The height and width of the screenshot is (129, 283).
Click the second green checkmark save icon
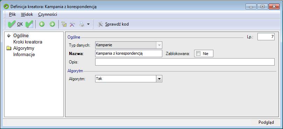point(29,24)
